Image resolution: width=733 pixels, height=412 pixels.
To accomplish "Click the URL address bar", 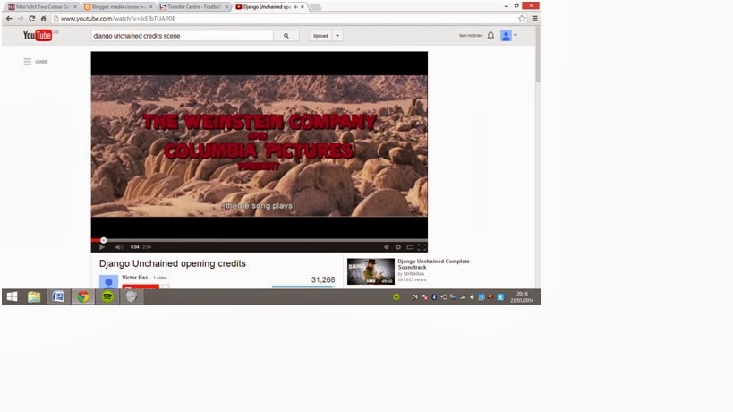I will tap(286, 19).
